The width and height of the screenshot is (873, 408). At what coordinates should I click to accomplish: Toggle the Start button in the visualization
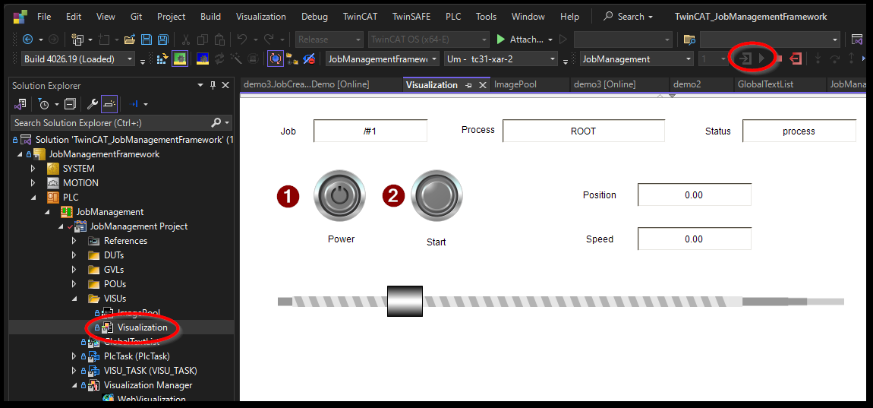point(436,195)
